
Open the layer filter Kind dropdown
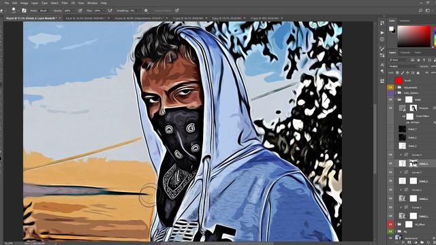coord(399,60)
